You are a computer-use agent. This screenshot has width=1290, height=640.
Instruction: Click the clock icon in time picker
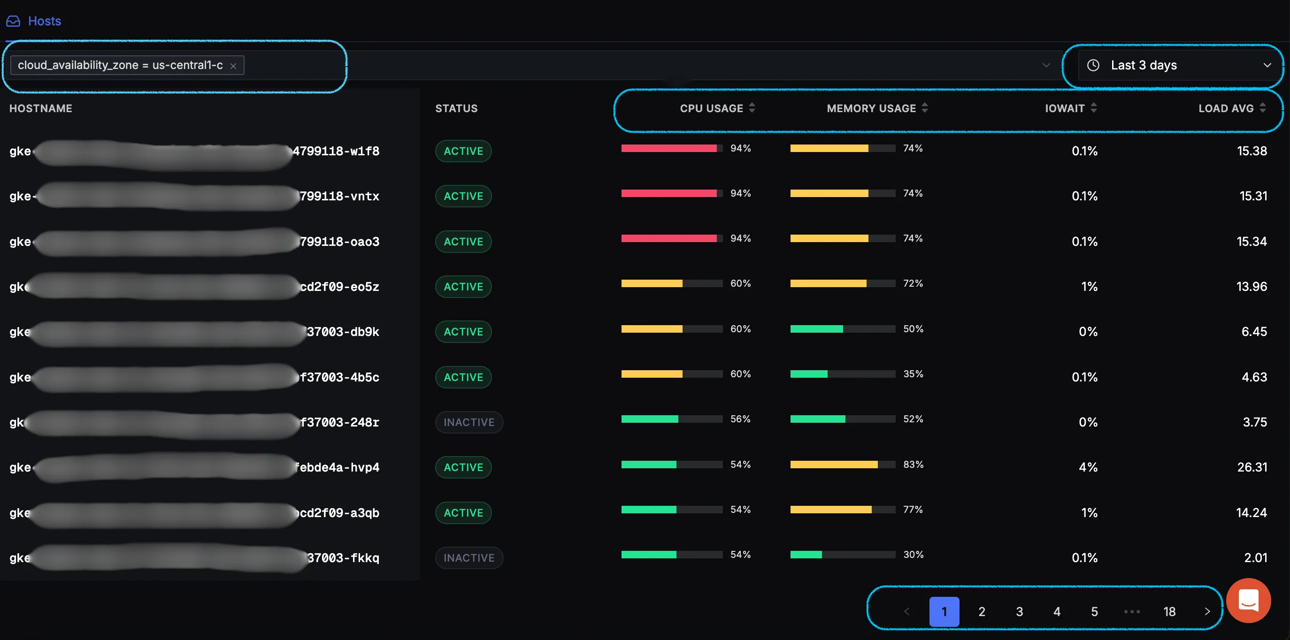[1093, 65]
